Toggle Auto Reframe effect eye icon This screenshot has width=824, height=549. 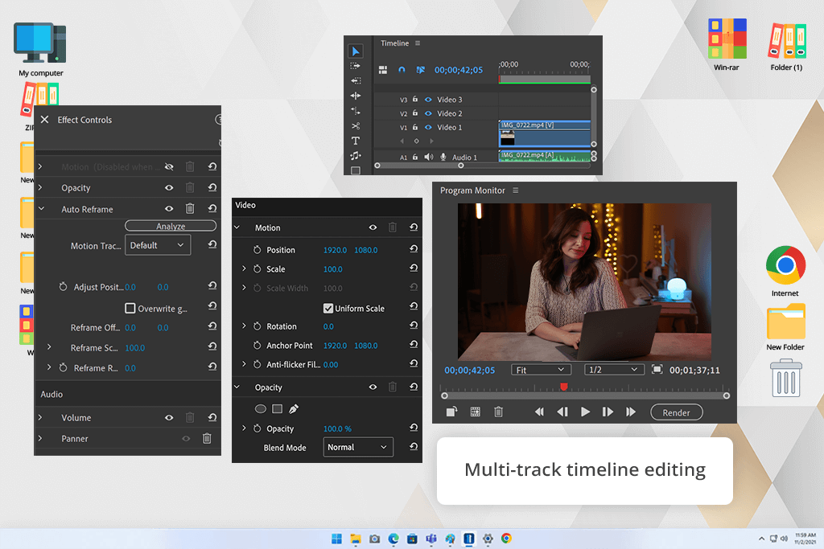[x=169, y=208]
